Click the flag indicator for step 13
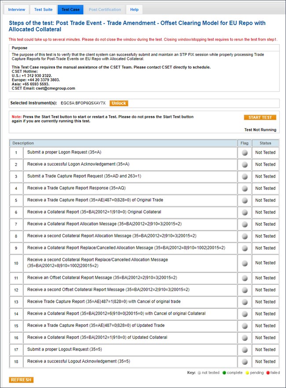The height and width of the screenshot is (388, 286). coord(245,302)
